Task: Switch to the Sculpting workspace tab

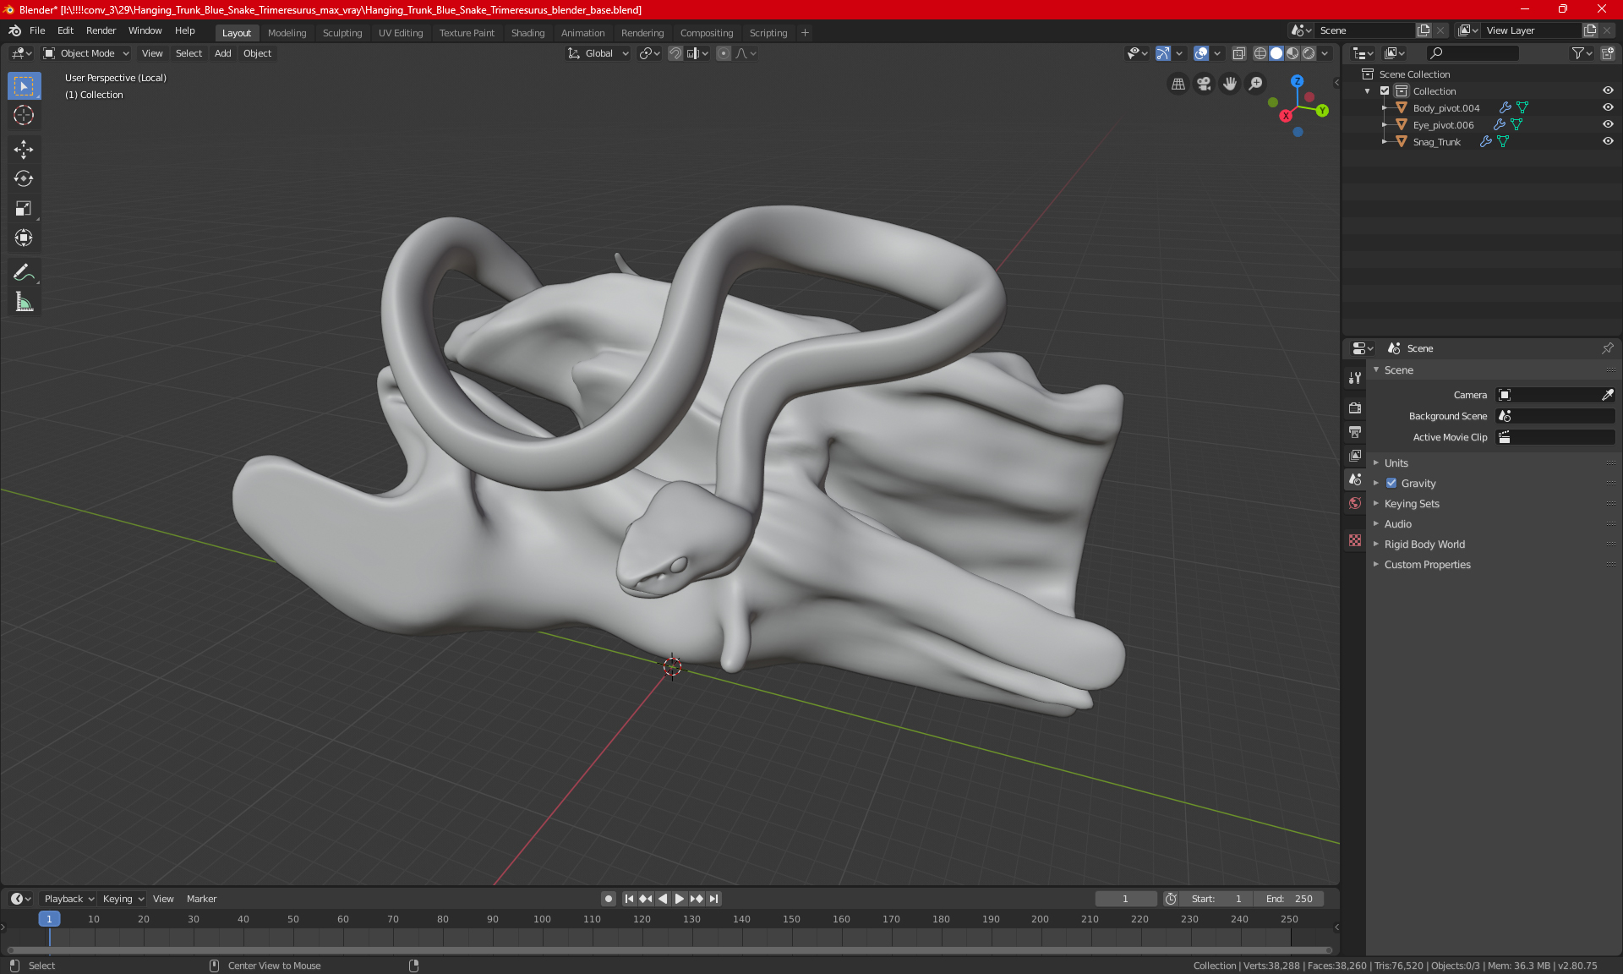Action: 342,33
